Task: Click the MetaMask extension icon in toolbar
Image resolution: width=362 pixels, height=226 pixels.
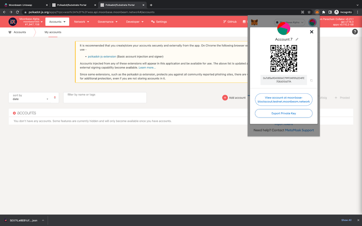Action: click(317, 12)
